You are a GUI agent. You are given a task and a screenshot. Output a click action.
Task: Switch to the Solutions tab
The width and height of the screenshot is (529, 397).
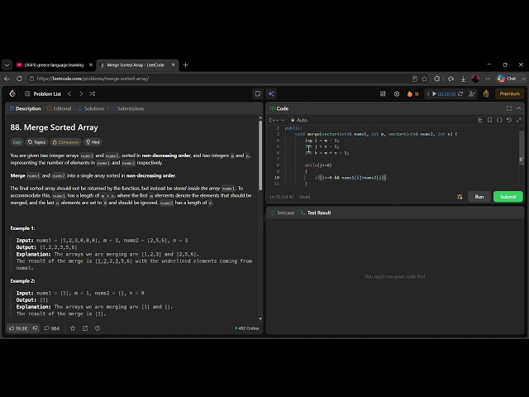(91, 108)
